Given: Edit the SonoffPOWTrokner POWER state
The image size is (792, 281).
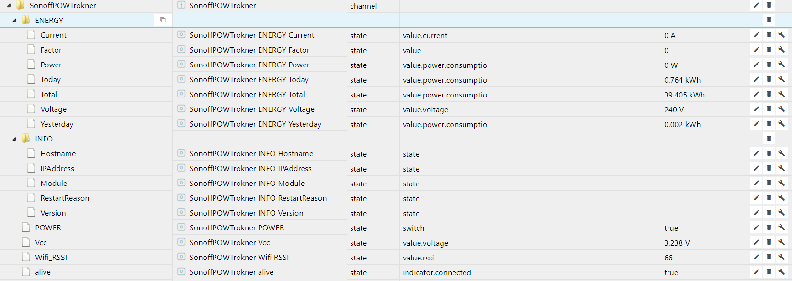Looking at the screenshot, I should pyautogui.click(x=757, y=227).
